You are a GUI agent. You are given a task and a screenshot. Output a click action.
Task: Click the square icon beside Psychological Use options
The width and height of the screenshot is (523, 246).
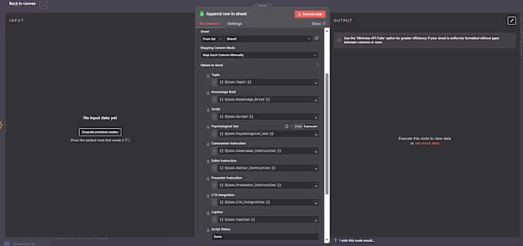pos(286,127)
